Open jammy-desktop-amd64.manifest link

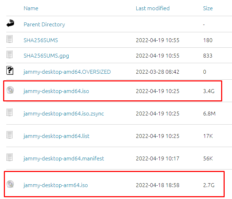click(64, 159)
